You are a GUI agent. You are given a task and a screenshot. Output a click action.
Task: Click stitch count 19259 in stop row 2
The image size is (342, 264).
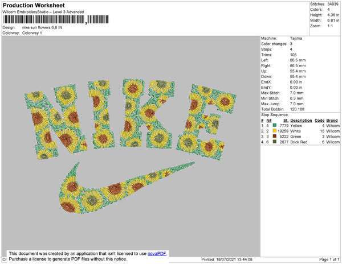point(283,131)
